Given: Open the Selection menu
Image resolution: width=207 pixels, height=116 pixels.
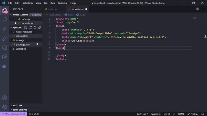Looking at the screenshot, I should tap(27, 3).
